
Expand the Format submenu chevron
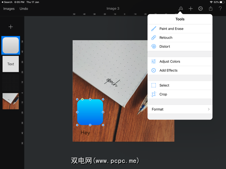tap(209, 109)
